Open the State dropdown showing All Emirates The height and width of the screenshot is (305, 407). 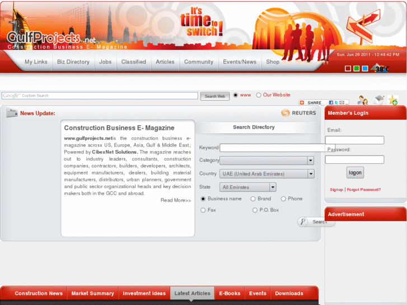pos(248,187)
